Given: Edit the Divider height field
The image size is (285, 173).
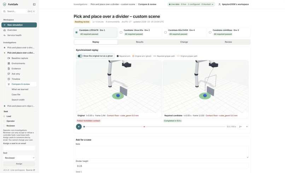Looking at the screenshot, I should point(162,166).
